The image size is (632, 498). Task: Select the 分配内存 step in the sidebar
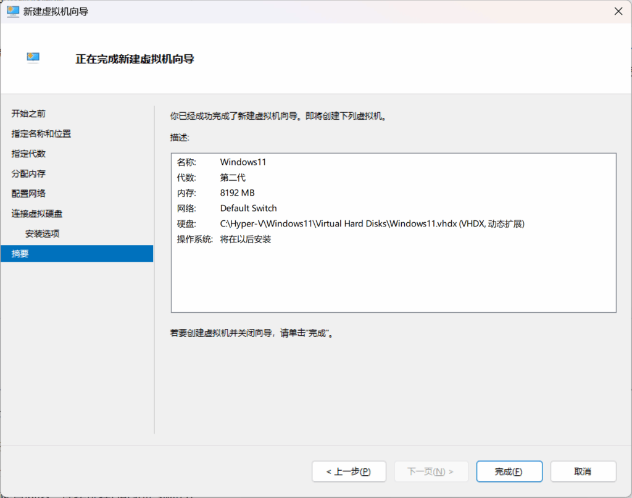point(28,173)
